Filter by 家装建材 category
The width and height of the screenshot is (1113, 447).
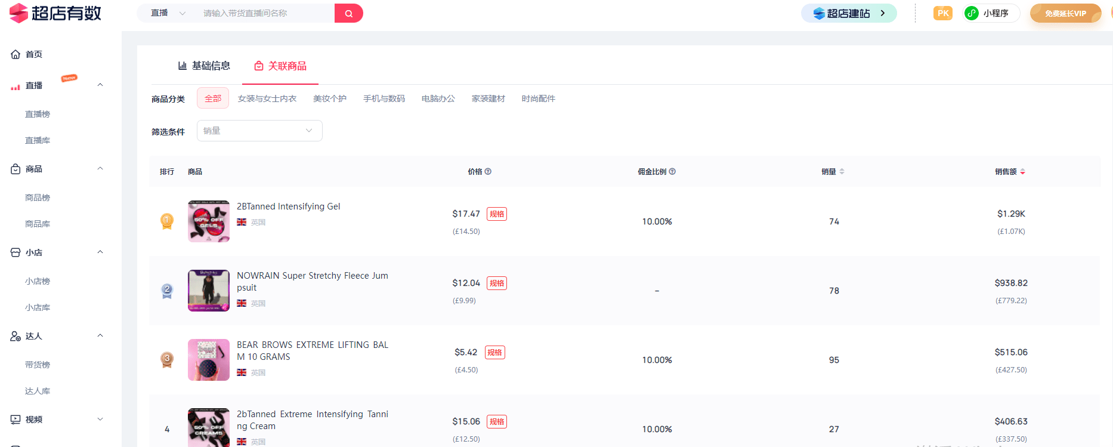click(x=489, y=98)
